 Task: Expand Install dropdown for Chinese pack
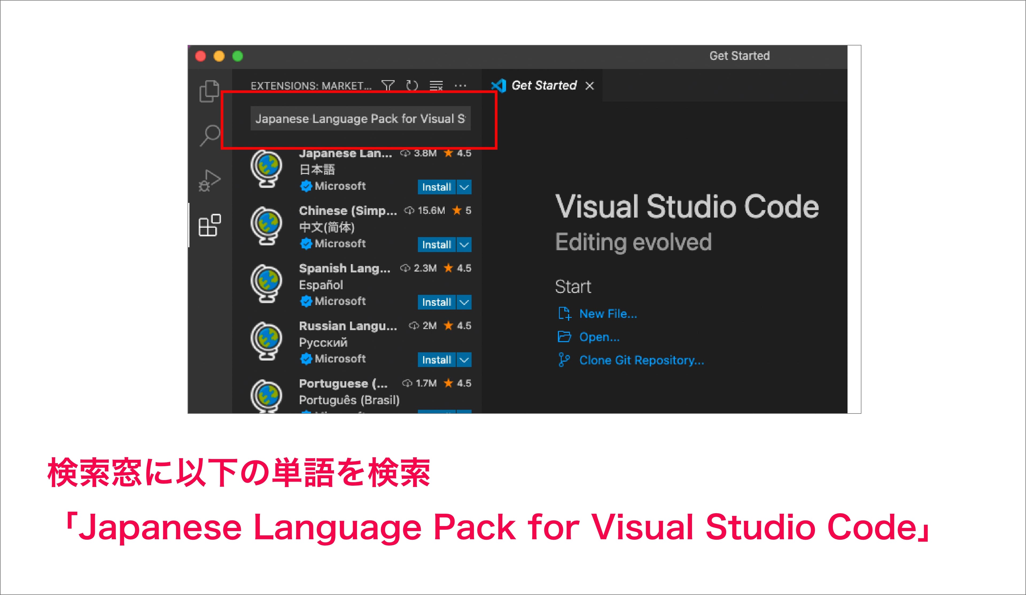(464, 244)
